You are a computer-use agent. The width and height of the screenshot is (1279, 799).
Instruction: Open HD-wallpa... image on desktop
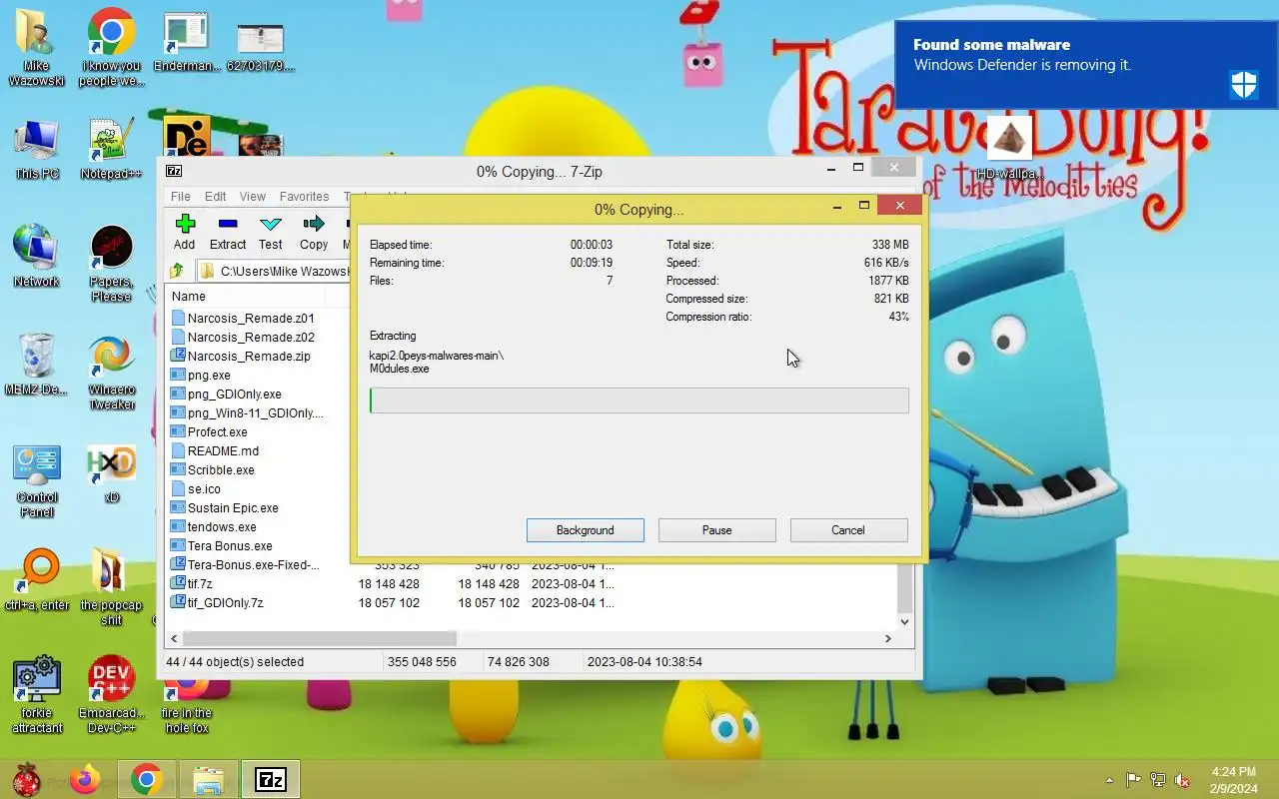point(1009,148)
